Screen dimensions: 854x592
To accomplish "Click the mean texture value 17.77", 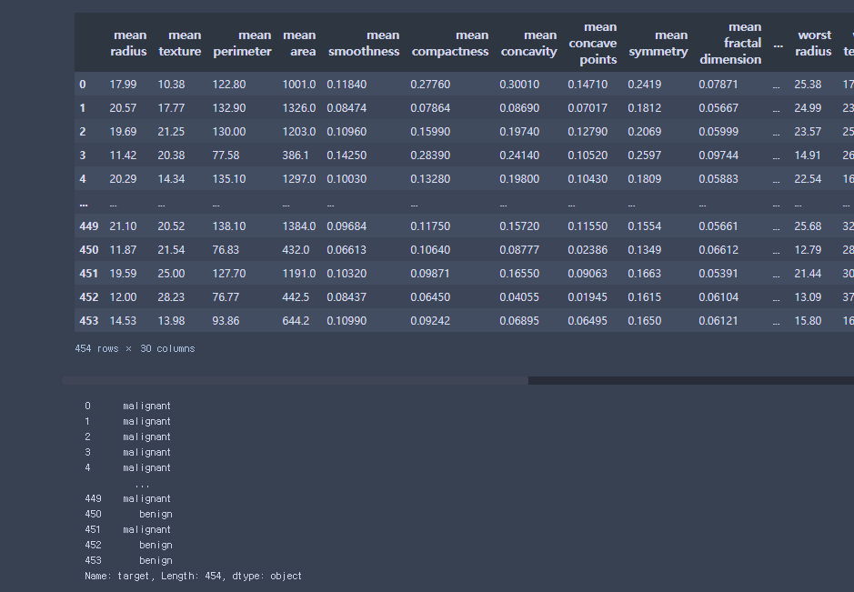I will pyautogui.click(x=171, y=108).
